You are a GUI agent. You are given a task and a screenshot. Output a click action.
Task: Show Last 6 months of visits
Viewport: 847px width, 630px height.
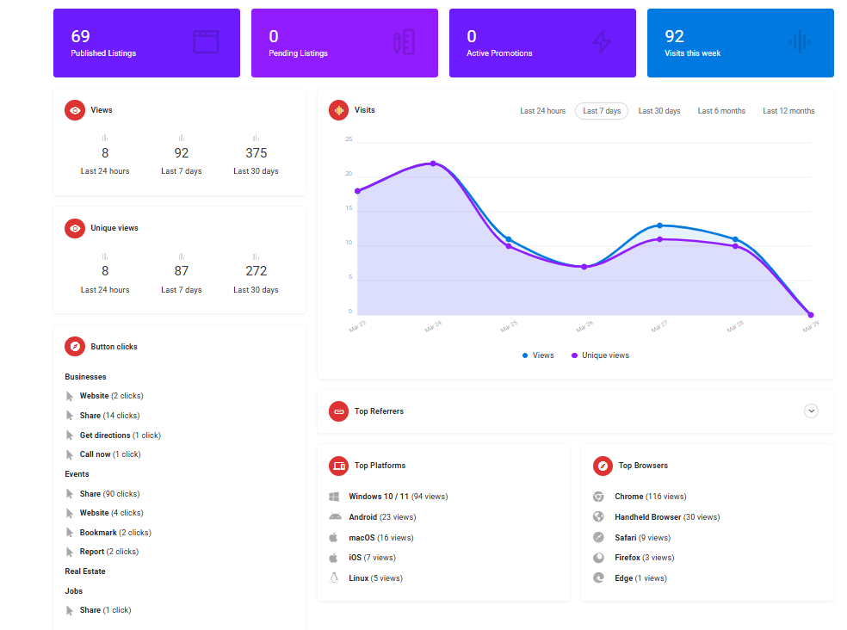coord(721,111)
